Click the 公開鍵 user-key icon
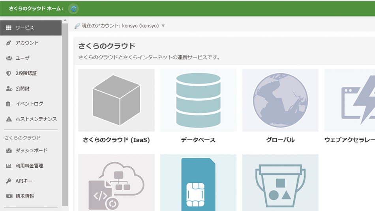The image size is (375, 211). click(x=9, y=89)
